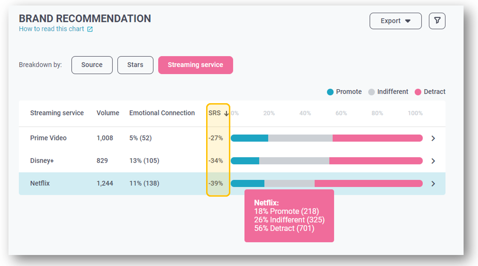The height and width of the screenshot is (266, 478).
Task: Click the Emotional Connection column header
Action: [162, 113]
